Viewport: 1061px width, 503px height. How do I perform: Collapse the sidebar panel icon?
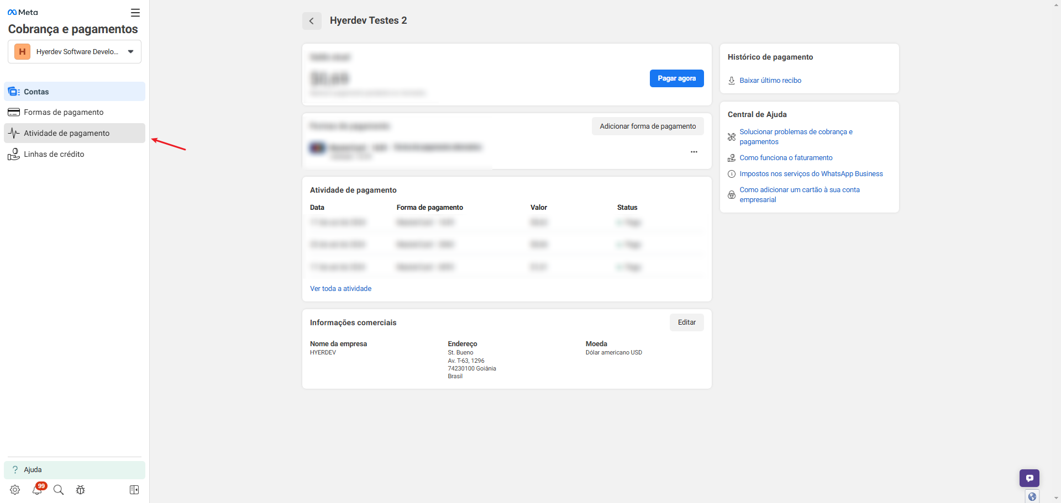click(x=134, y=490)
